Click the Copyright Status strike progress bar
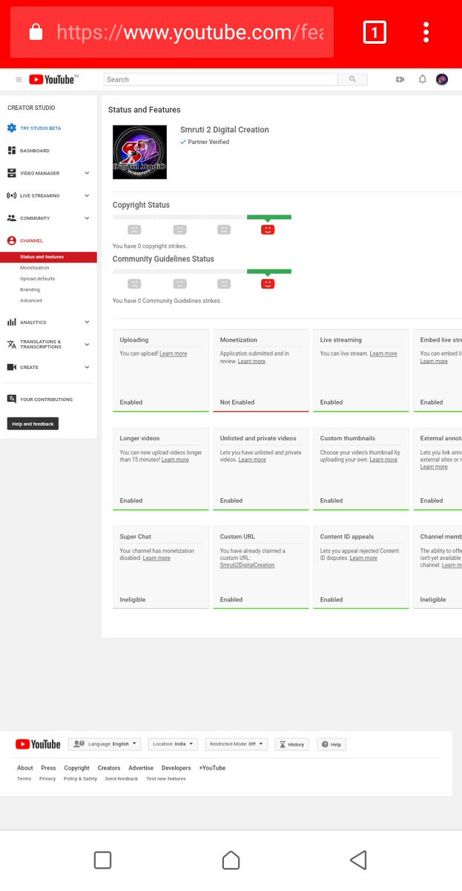This screenshot has width=462, height=891. tap(202, 217)
